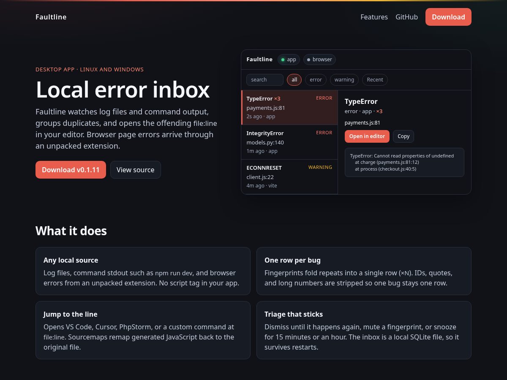Click Download v0.1.11 button
Screen dimensions: 507x380
(71, 170)
